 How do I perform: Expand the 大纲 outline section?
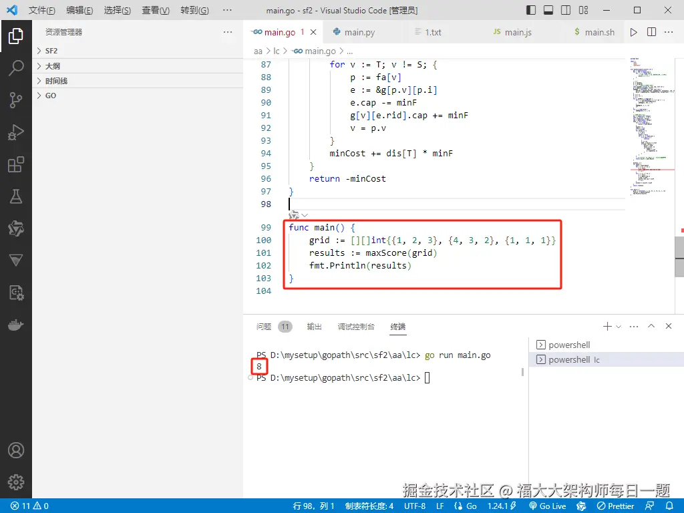(138, 66)
